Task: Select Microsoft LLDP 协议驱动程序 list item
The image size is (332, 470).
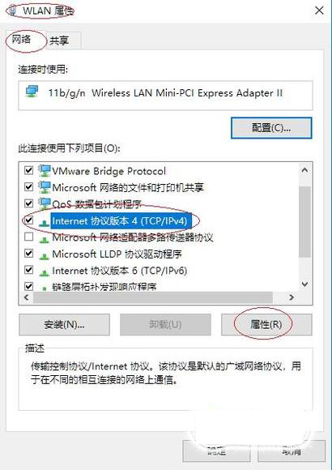Action: pos(117,254)
